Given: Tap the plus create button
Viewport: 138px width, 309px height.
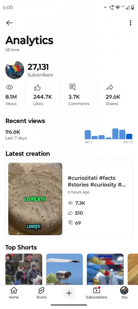Looking at the screenshot, I should [69, 293].
